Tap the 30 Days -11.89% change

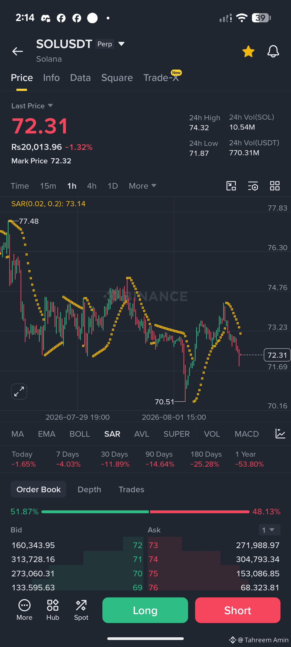(x=115, y=459)
